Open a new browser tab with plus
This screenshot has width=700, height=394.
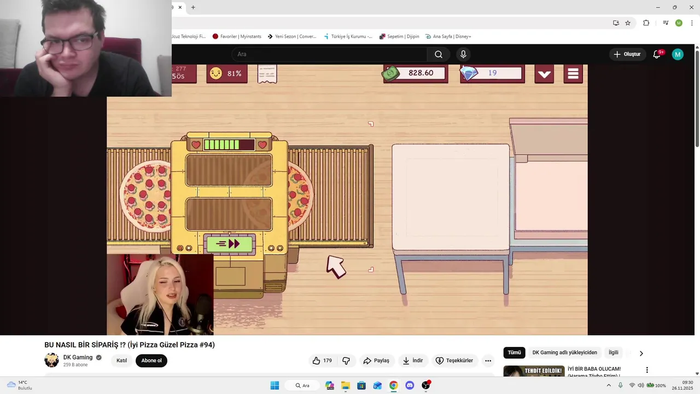click(x=193, y=7)
